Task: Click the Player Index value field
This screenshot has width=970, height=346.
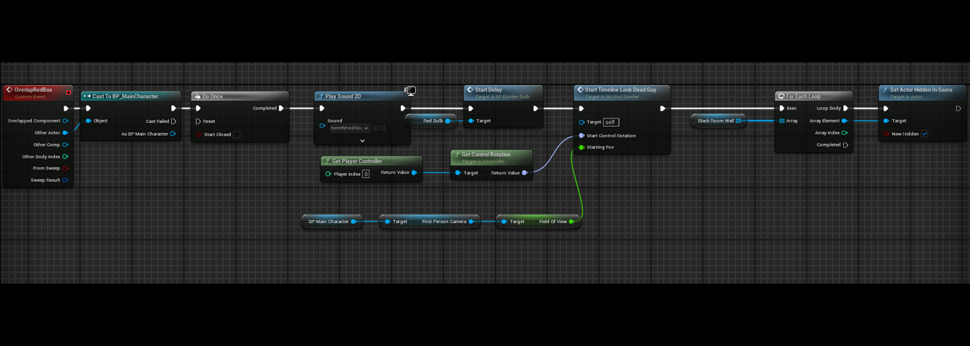Action: 366,174
